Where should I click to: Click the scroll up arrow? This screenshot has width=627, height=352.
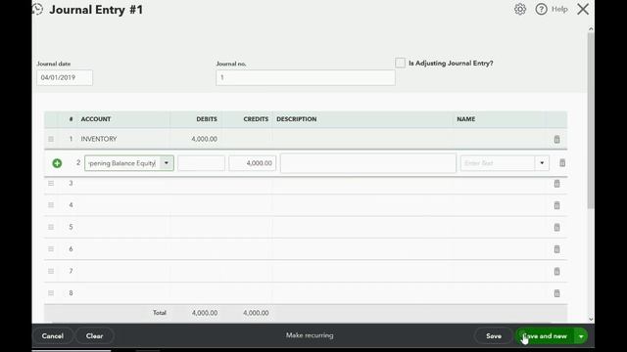tap(591, 29)
